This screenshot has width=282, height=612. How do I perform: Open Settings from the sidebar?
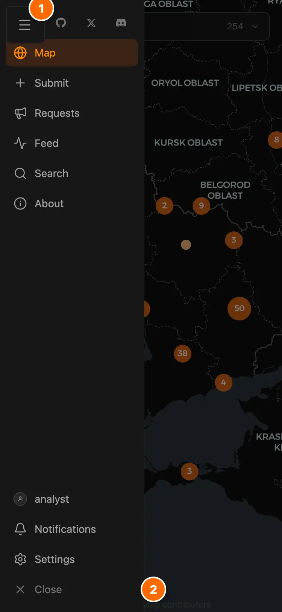(x=72, y=559)
